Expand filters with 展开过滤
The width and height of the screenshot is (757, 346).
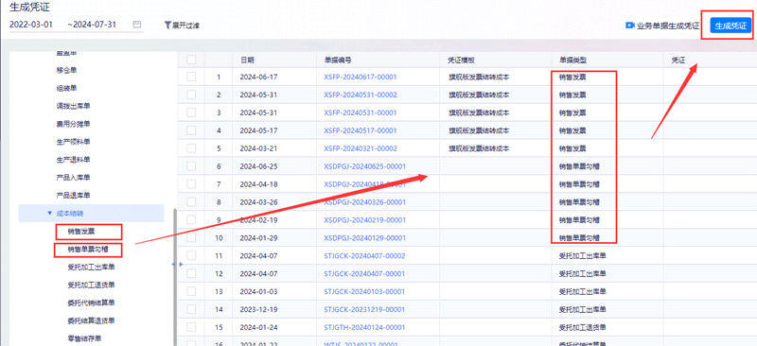[x=185, y=26]
